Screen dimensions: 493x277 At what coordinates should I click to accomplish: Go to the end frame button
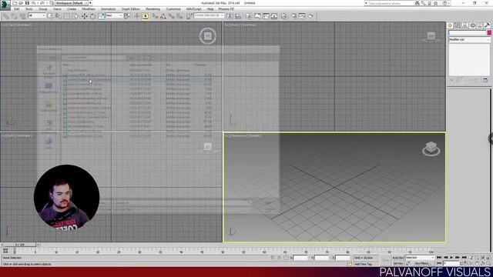click(464, 258)
